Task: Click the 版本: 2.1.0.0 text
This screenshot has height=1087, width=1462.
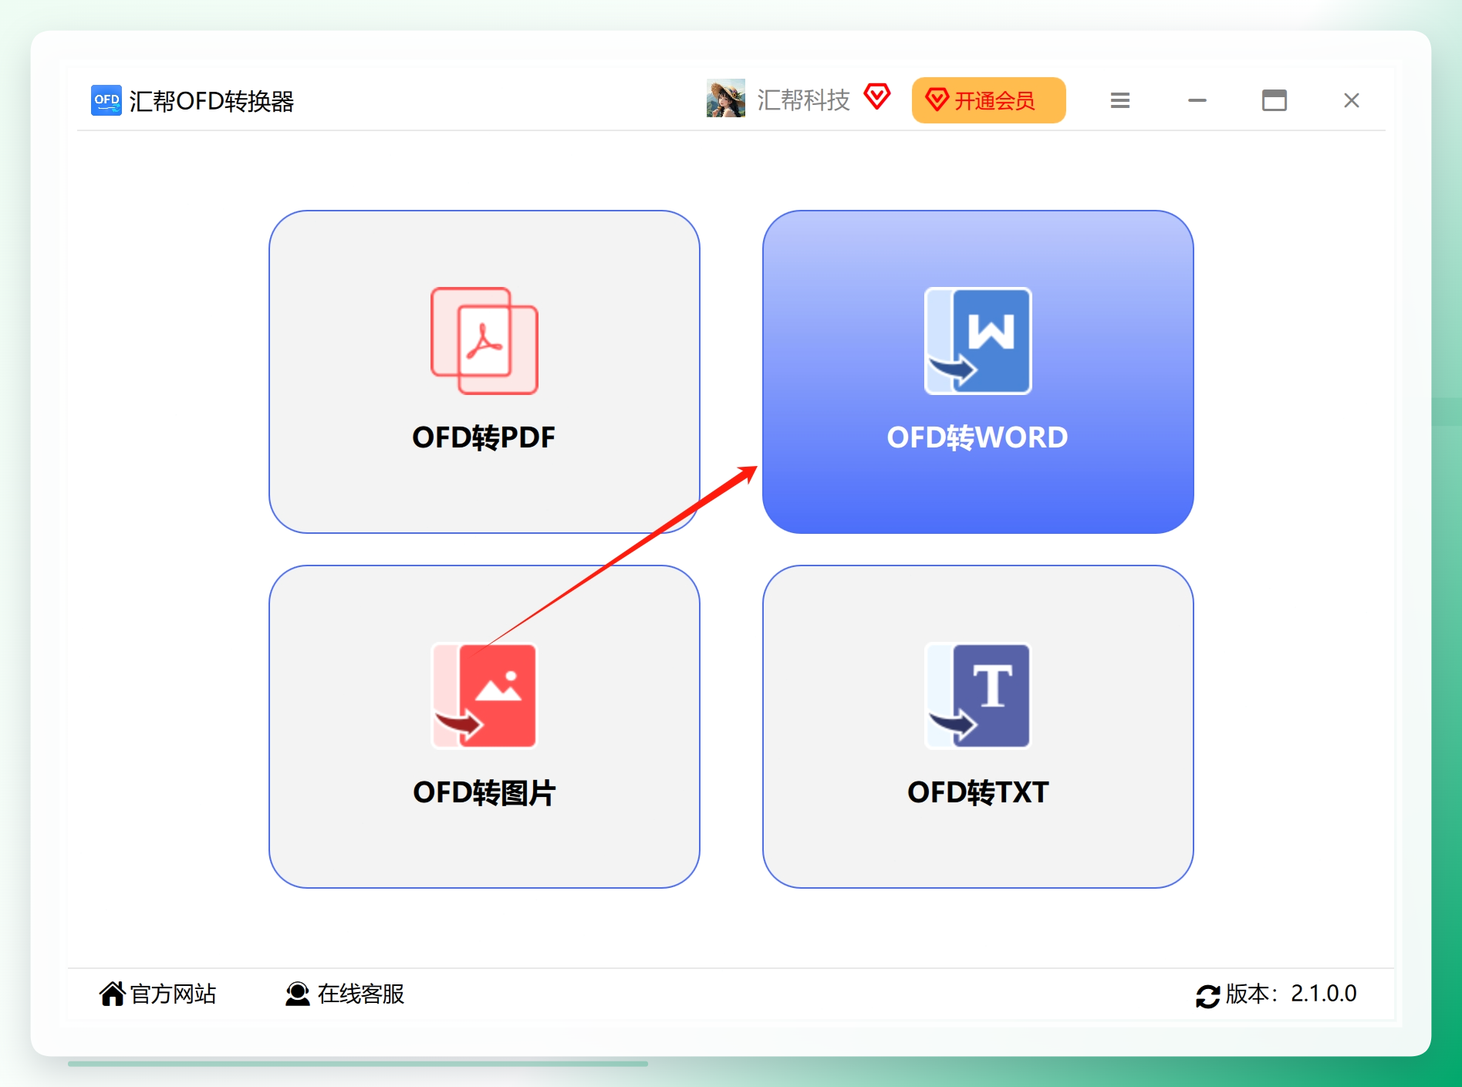Action: (x=1291, y=994)
